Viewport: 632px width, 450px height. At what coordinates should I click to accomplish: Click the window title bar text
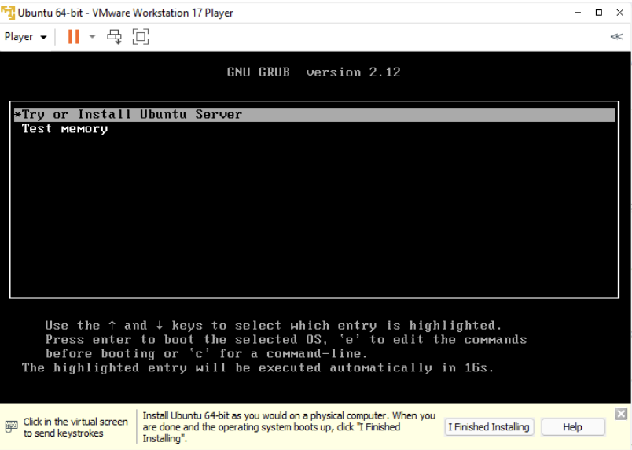pos(125,13)
